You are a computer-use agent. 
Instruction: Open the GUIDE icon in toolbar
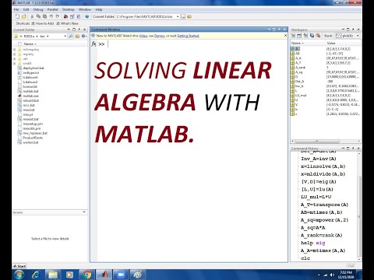click(72, 16)
